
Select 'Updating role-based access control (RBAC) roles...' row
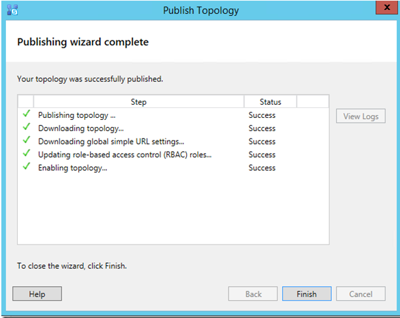click(125, 154)
